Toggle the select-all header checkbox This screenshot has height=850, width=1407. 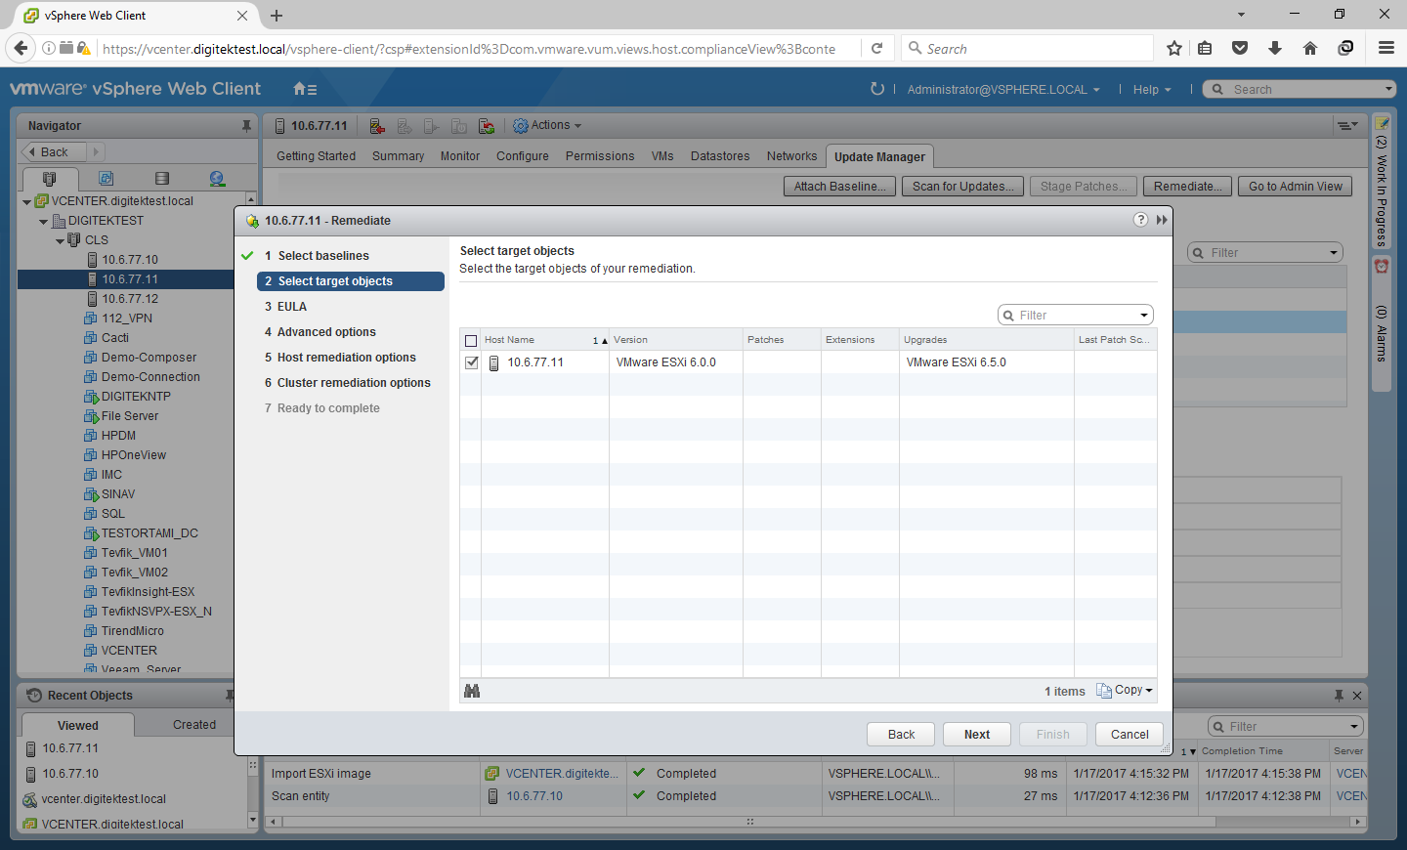click(x=471, y=341)
